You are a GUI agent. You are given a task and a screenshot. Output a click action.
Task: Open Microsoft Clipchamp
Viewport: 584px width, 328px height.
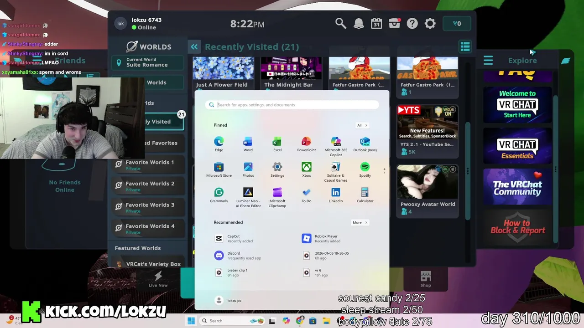coord(277,197)
